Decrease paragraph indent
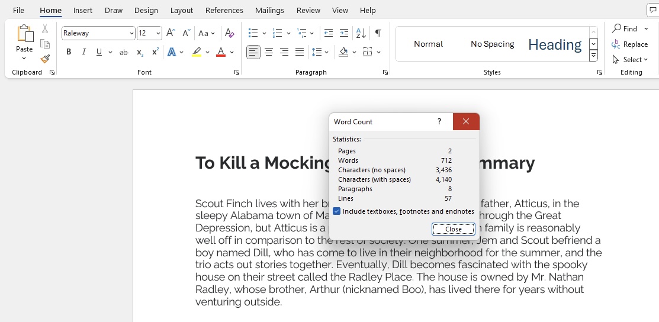 coord(329,33)
